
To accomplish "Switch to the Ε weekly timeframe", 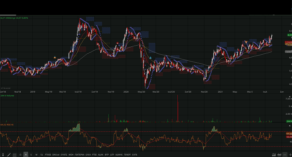I will tap(31, 155).
